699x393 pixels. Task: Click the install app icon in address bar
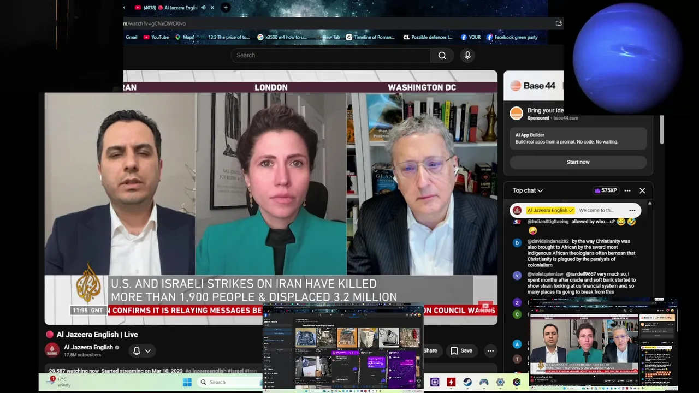[559, 23]
